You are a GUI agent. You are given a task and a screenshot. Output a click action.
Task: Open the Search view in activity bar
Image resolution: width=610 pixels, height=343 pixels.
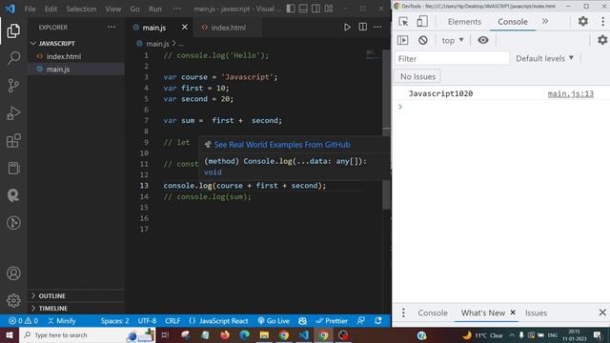click(x=13, y=58)
